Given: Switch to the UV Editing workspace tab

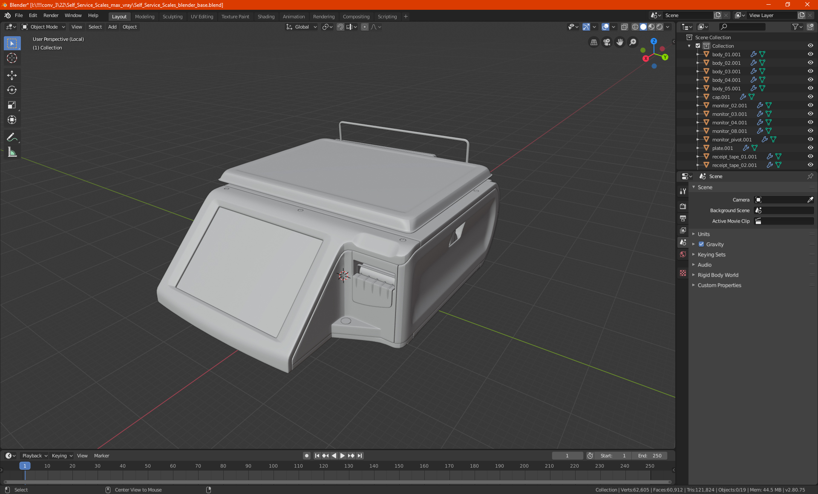Looking at the screenshot, I should (x=202, y=17).
